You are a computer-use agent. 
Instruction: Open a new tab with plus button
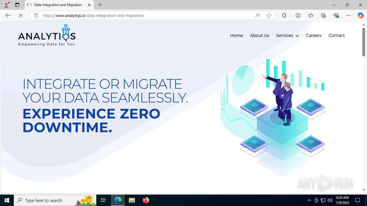[x=100, y=5]
